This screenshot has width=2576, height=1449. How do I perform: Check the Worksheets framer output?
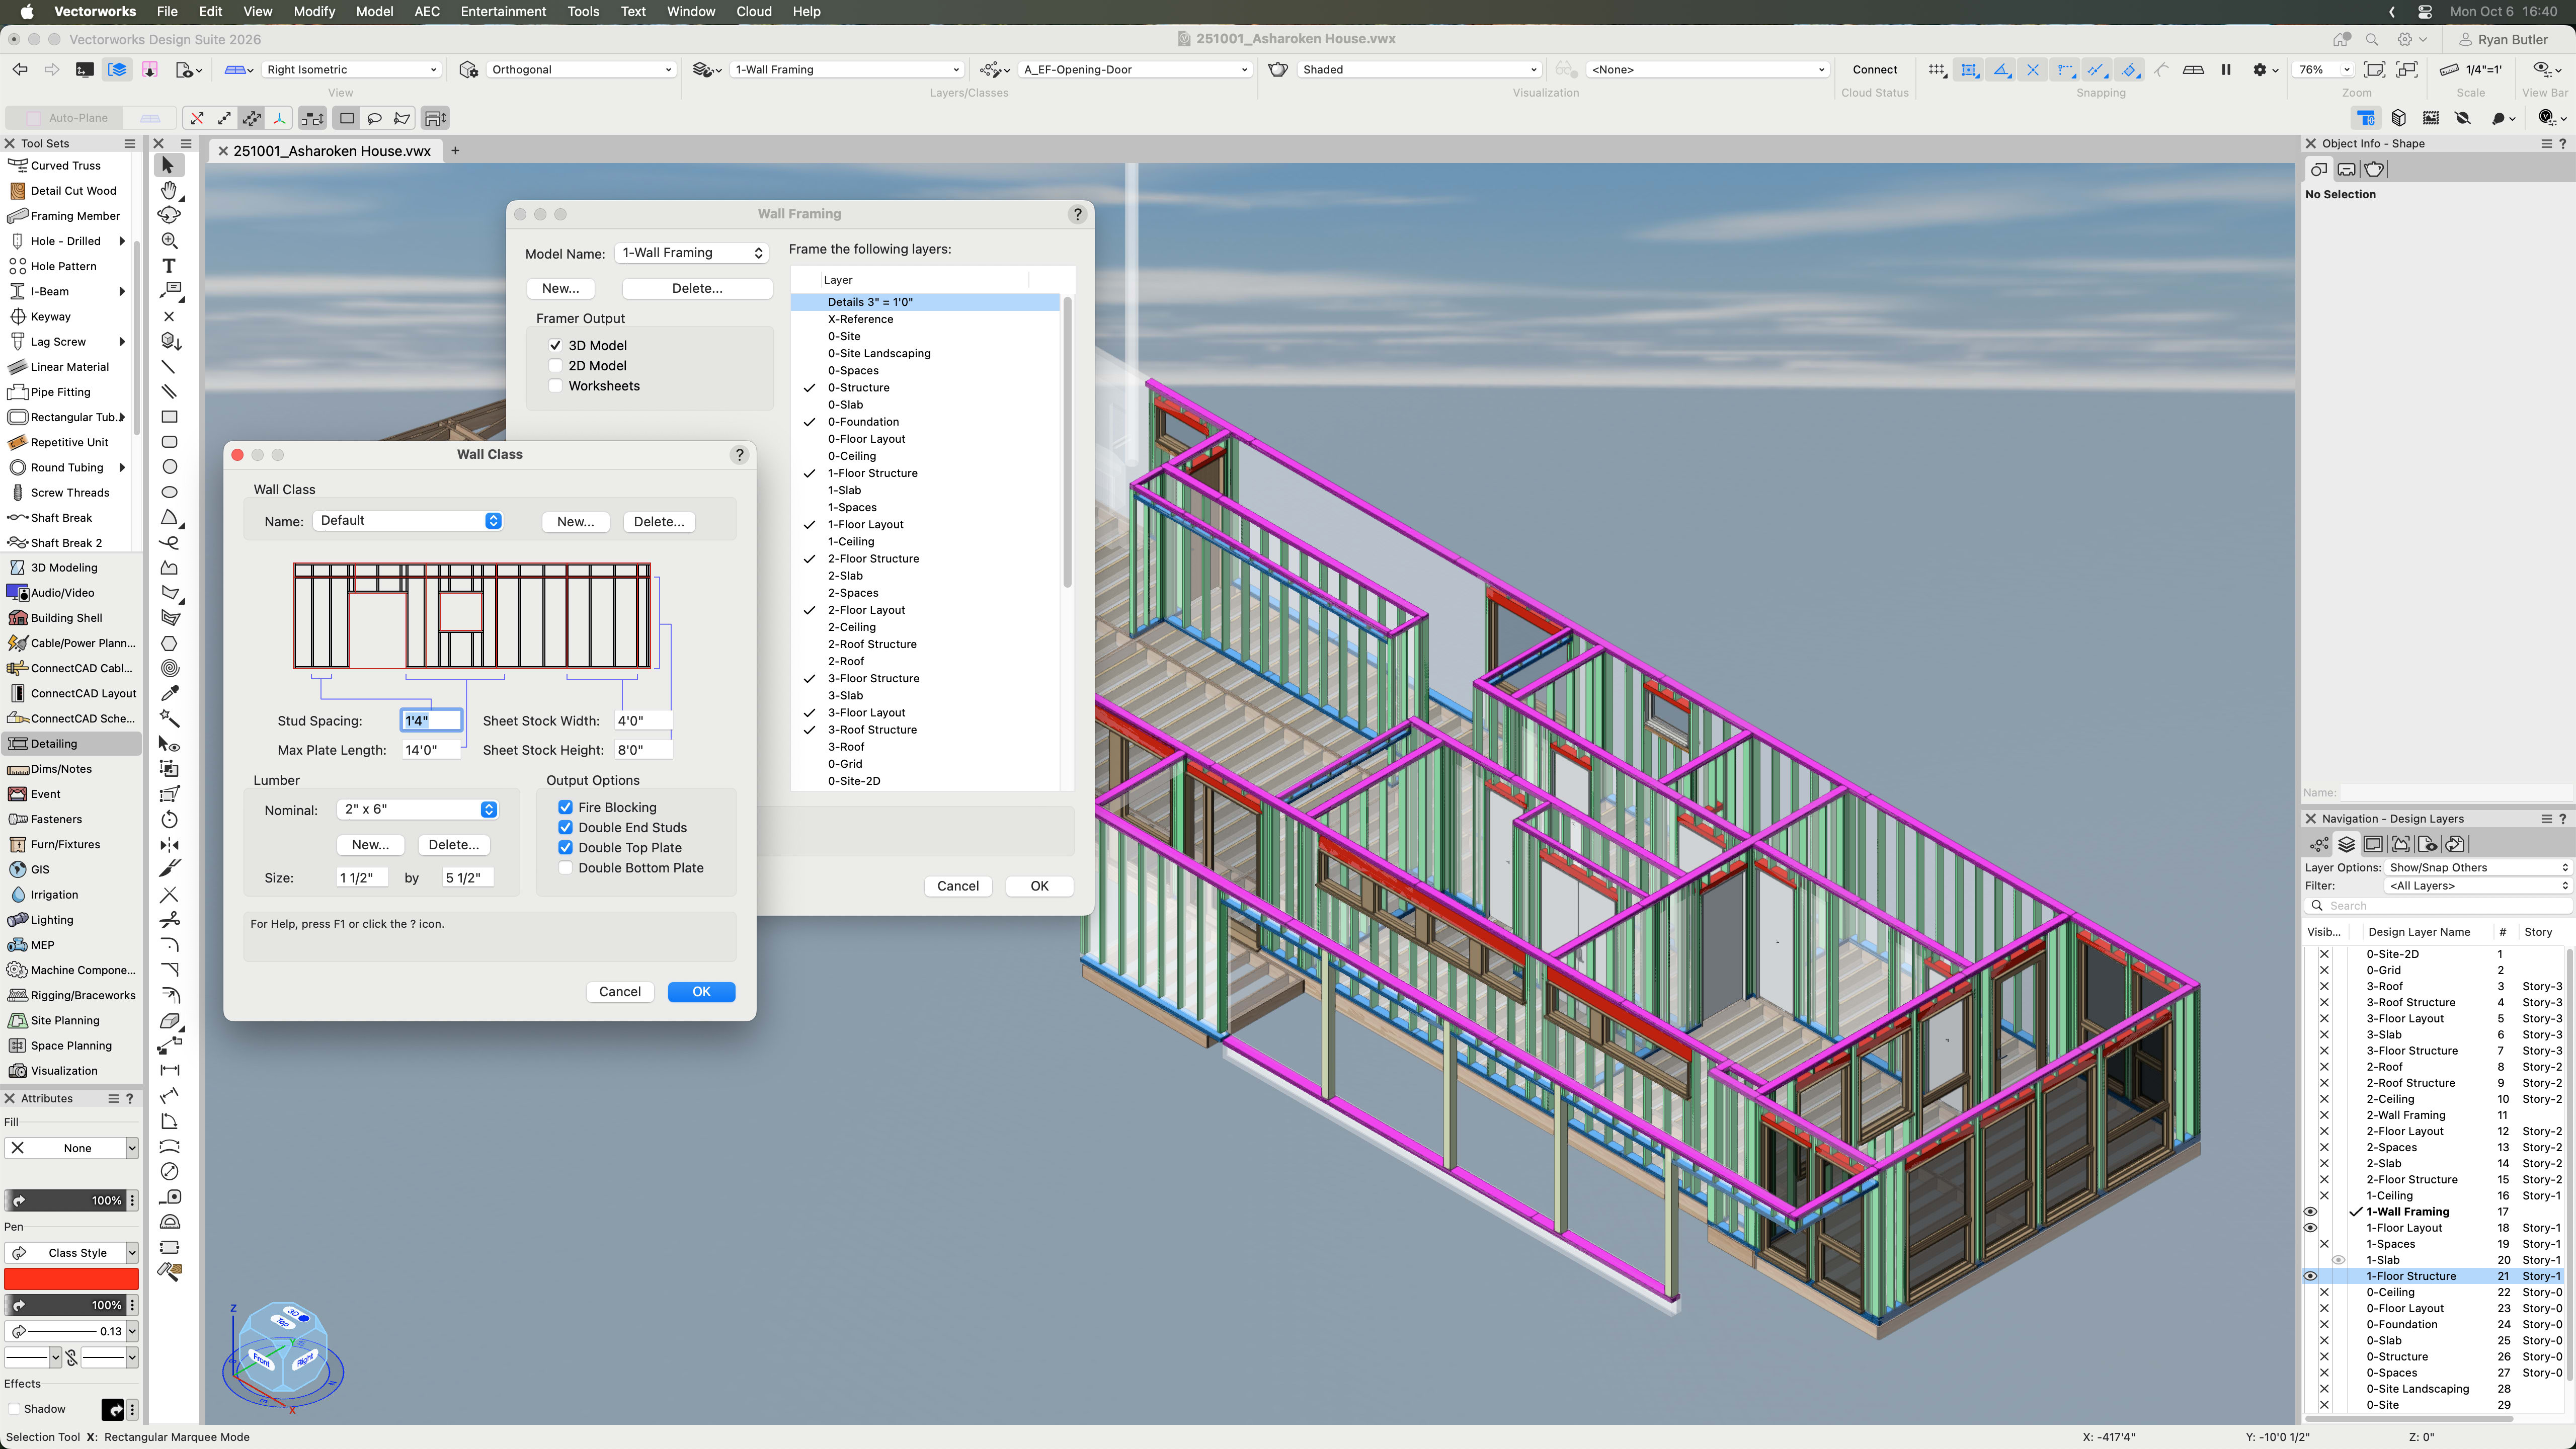pyautogui.click(x=555, y=386)
